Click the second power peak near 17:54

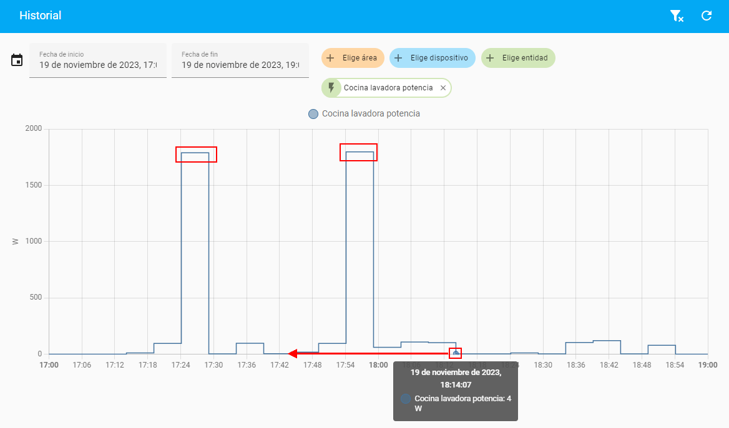[x=359, y=152]
